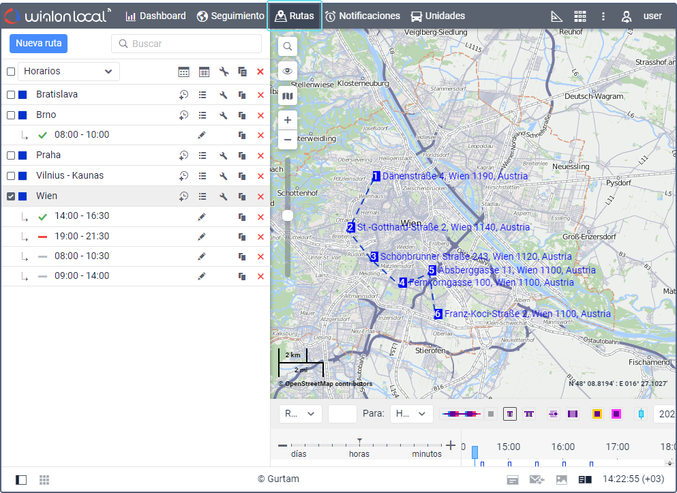This screenshot has width=677, height=493.
Task: Zoom in the map with plus button
Action: click(x=288, y=120)
